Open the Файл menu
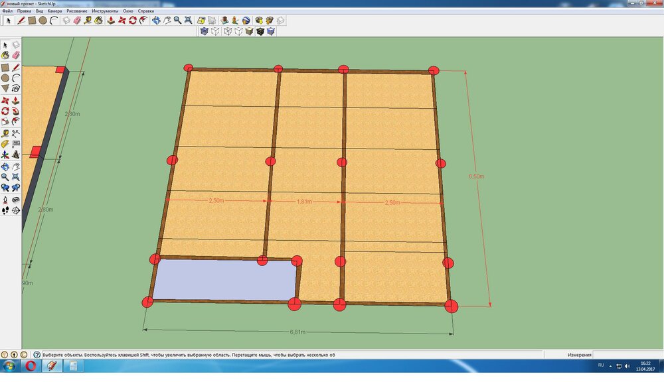The height and width of the screenshot is (382, 664). (8, 11)
